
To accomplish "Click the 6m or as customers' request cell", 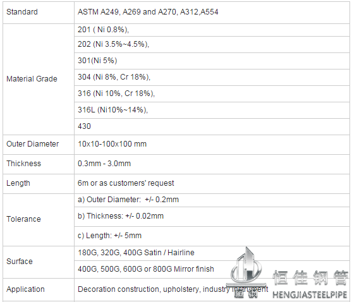I will [x=212, y=183].
